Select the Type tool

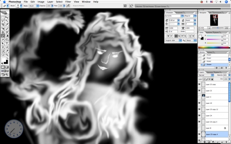[7, 43]
